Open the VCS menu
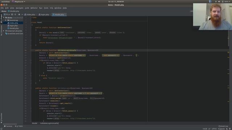 coord(51,8)
